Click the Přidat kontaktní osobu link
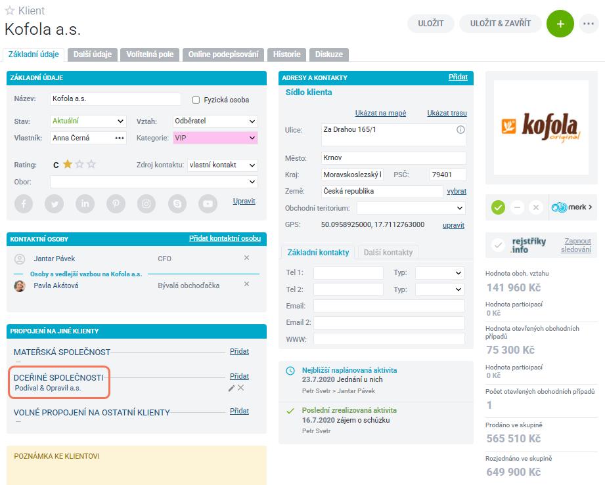Screen dimensions: 605x485 (225, 238)
